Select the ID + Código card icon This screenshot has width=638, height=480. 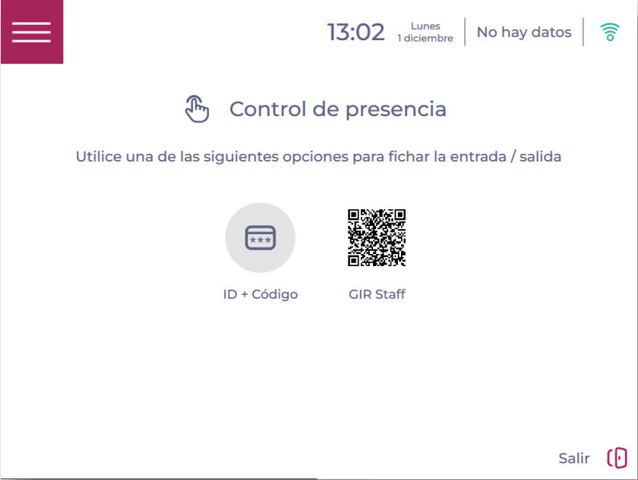[261, 238]
